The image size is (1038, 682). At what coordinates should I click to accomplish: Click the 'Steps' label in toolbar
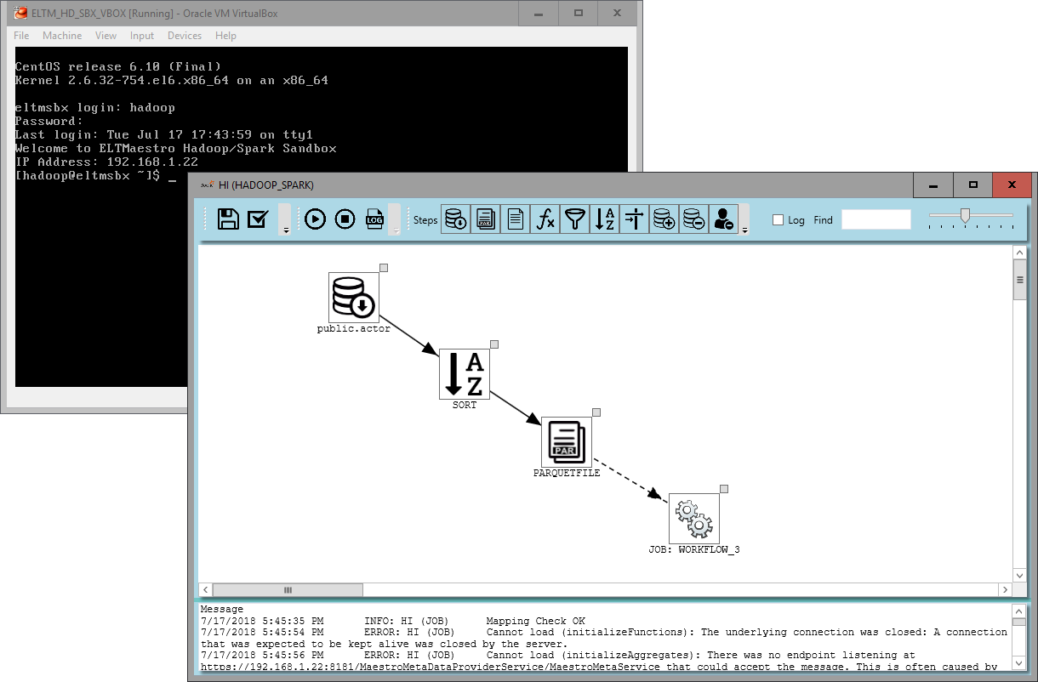pos(425,219)
